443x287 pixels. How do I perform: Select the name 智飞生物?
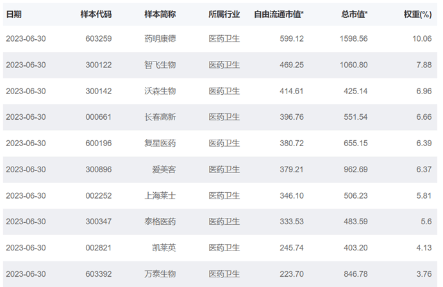tap(160, 65)
